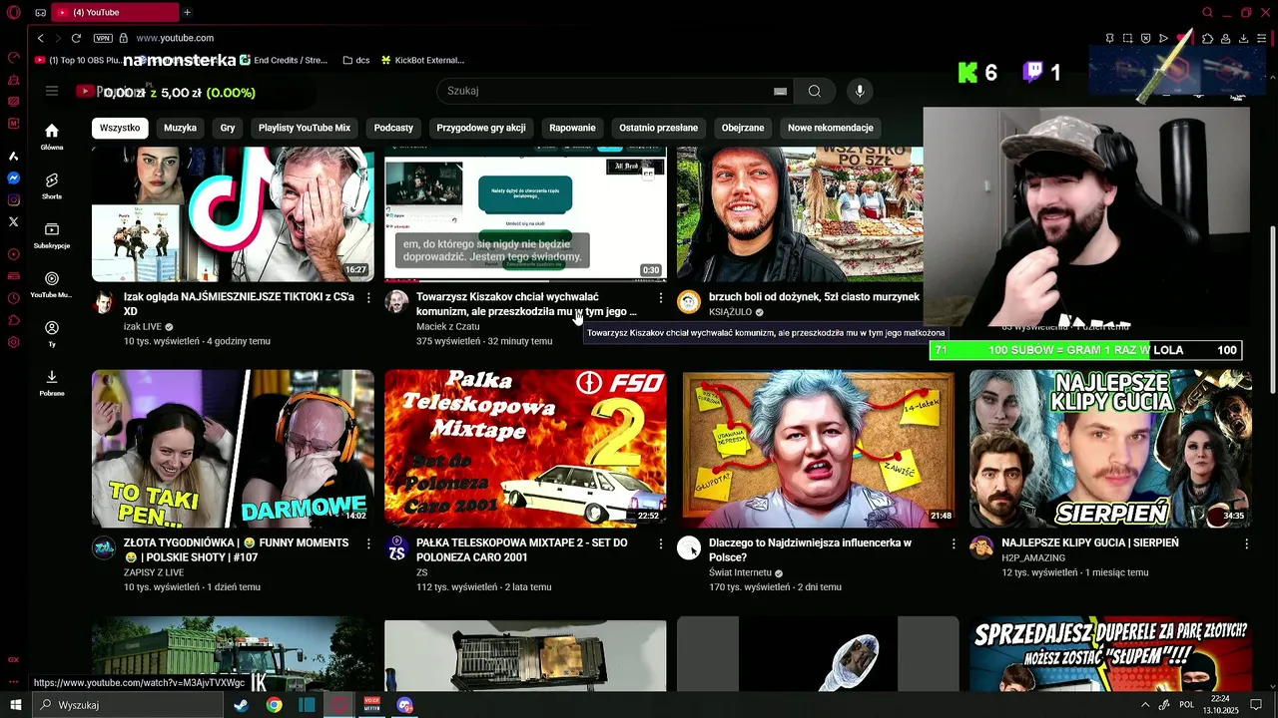This screenshot has height=718, width=1278.
Task: Open menu for Towarzysz Kiszakov video
Action: (x=660, y=298)
